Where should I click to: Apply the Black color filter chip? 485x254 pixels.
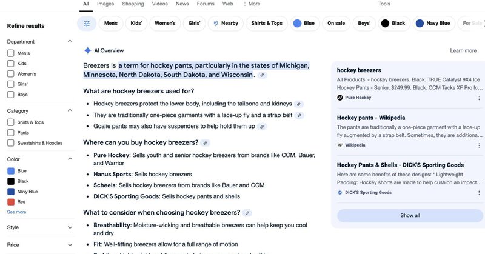(393, 24)
